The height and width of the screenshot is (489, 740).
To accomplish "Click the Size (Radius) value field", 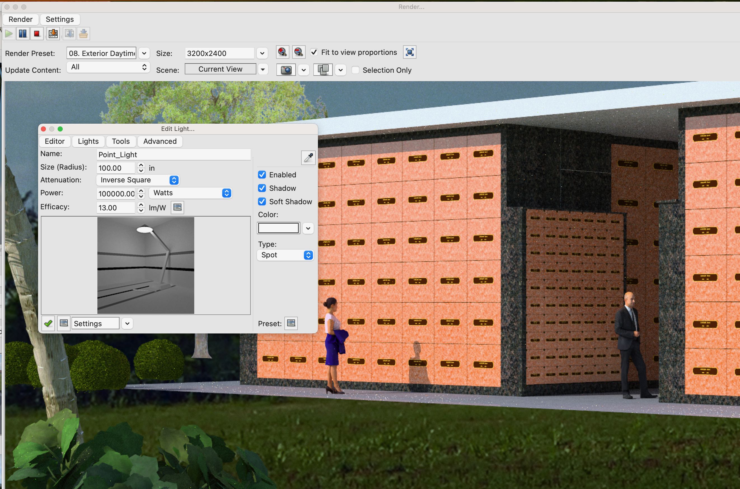I will click(x=116, y=168).
